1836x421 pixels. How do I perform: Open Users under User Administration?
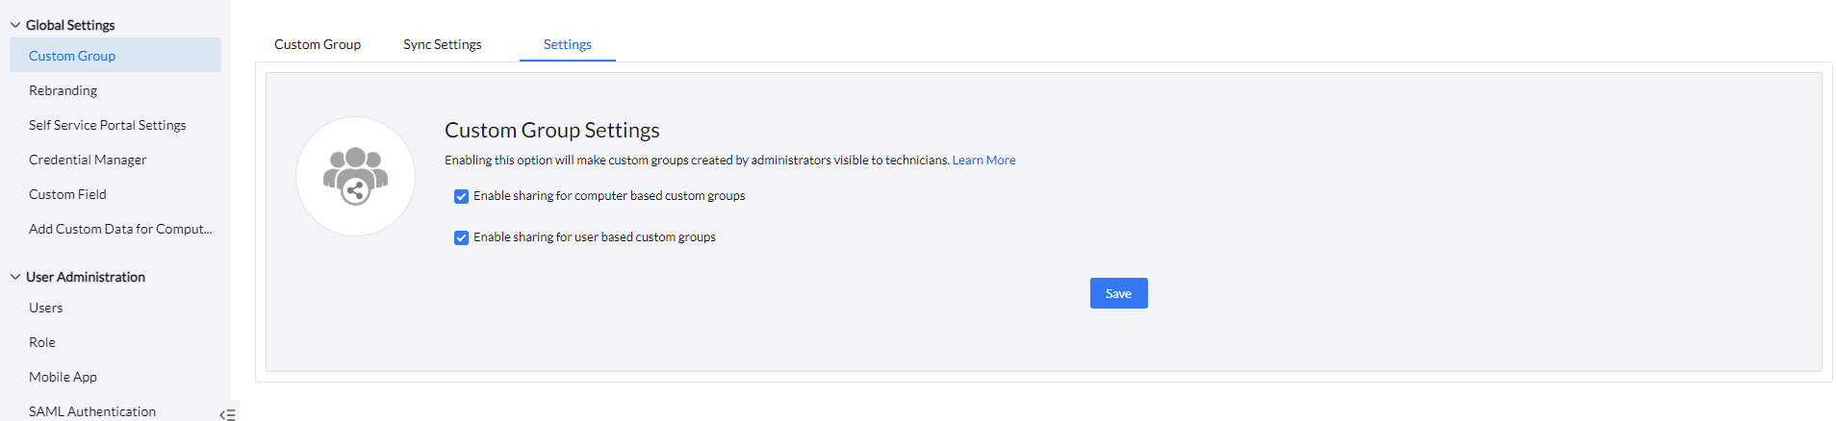[46, 308]
